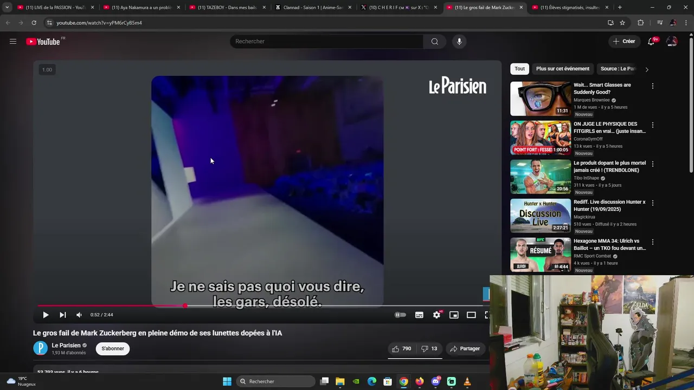Bookmark this page with star icon
The width and height of the screenshot is (694, 390).
(x=622, y=23)
